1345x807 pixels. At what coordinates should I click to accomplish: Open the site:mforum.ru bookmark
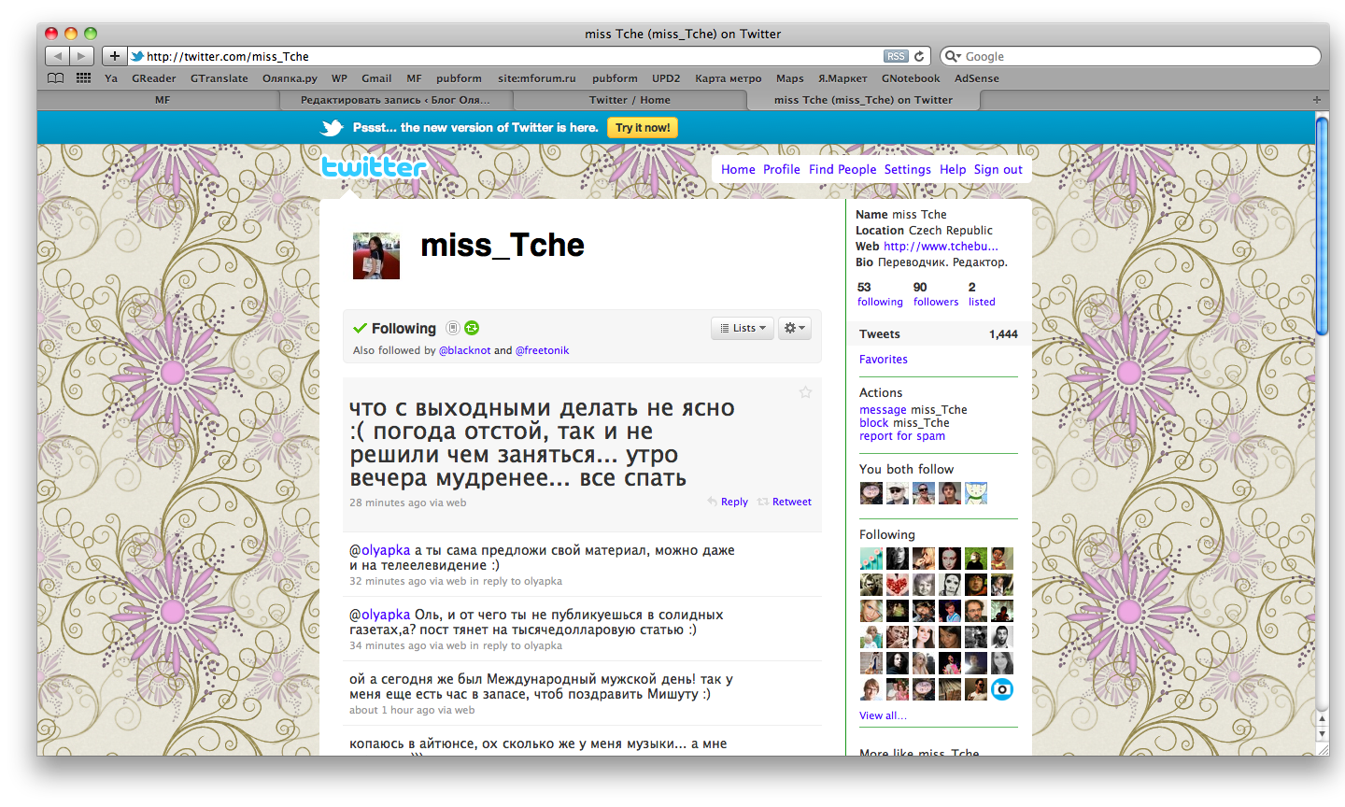pyautogui.click(x=537, y=78)
